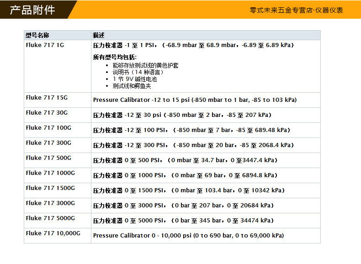Viewport: 361px width, 264px height.
Task: Click the 0 至 1500 PSI description
Action: click(189, 190)
